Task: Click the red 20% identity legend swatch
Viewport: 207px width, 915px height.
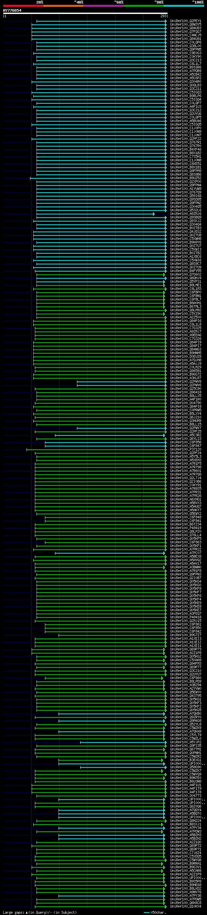Action: pyautogui.click(x=23, y=6)
